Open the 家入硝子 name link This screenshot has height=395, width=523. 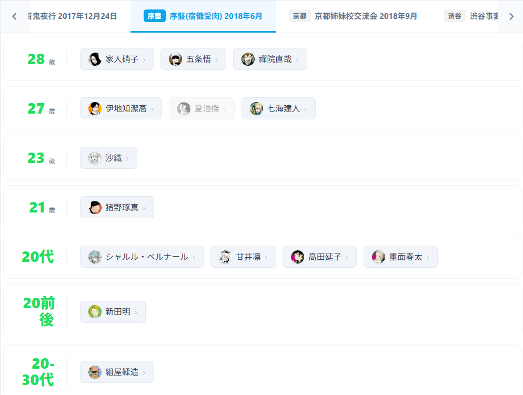coord(122,59)
